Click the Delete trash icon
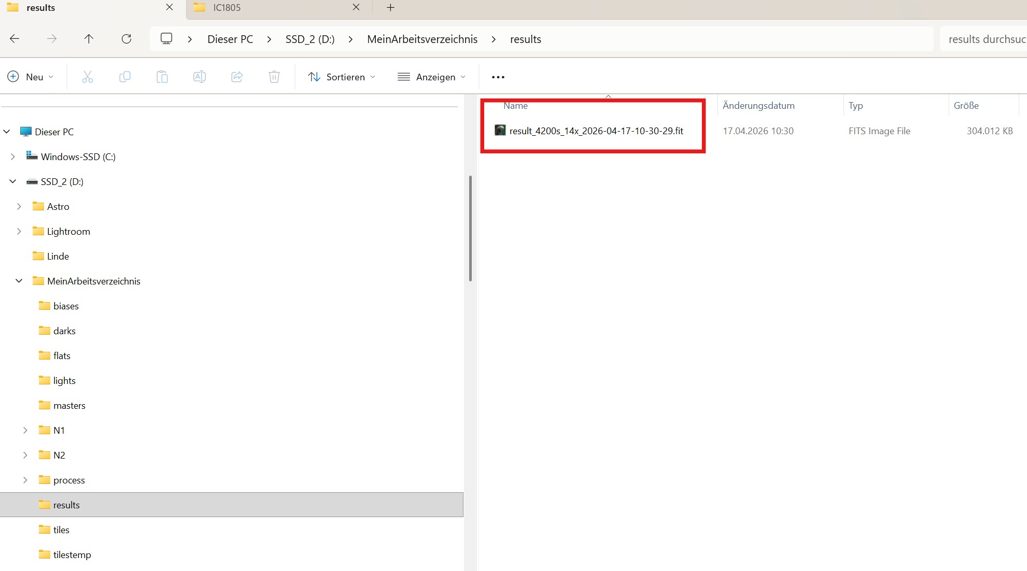Screen dimensions: 1027x571 tap(274, 77)
